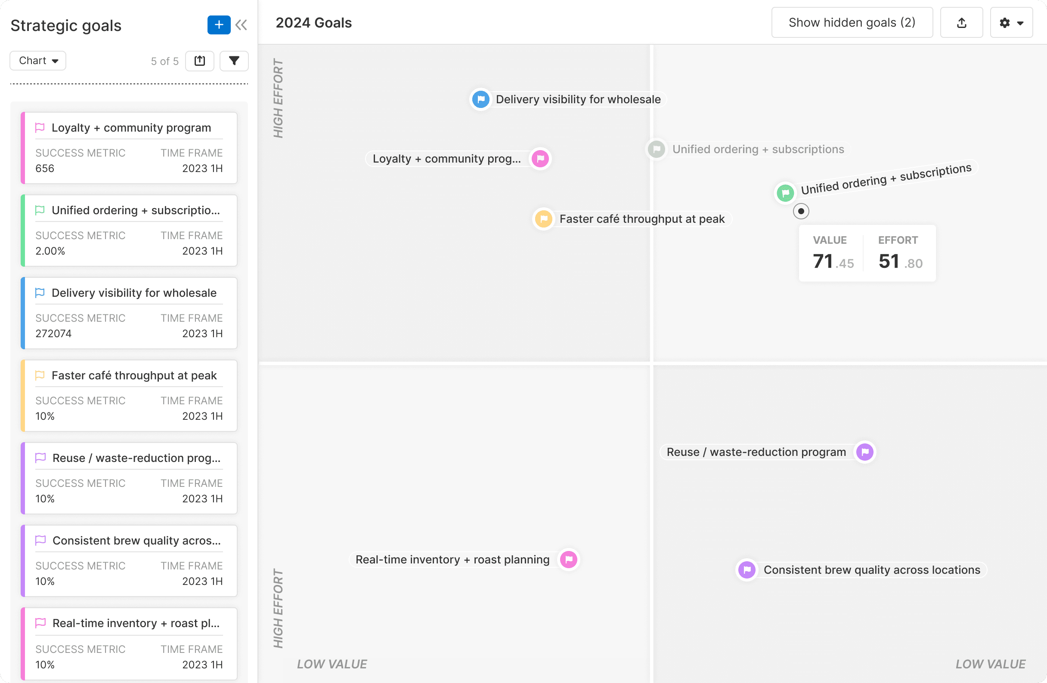Open the Loyalty + community program card
The width and height of the screenshot is (1047, 683).
click(x=131, y=128)
